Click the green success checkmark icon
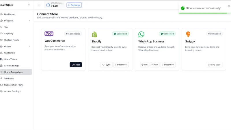 click(183, 8)
